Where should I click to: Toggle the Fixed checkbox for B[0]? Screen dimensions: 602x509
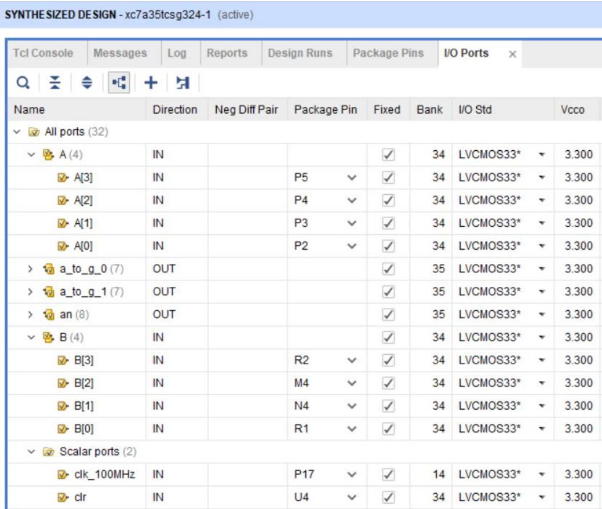[x=387, y=428]
